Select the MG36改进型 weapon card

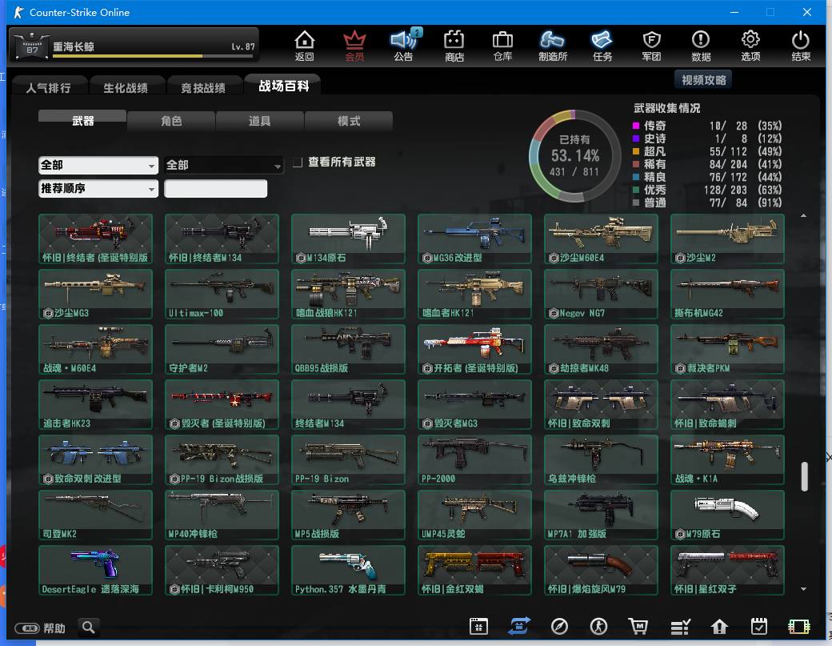point(474,239)
